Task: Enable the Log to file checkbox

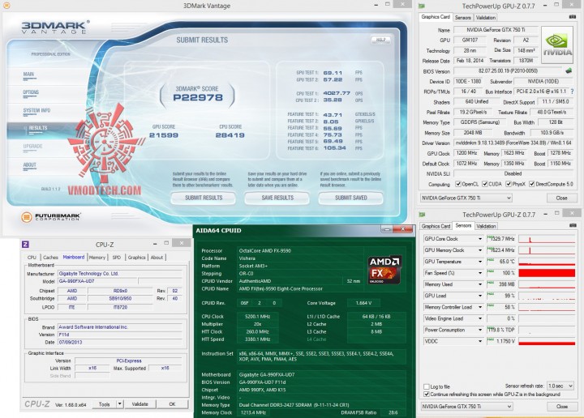Action: 427,386
